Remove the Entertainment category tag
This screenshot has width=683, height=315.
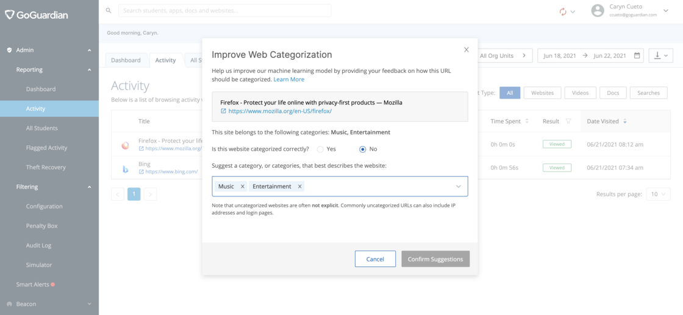299,187
